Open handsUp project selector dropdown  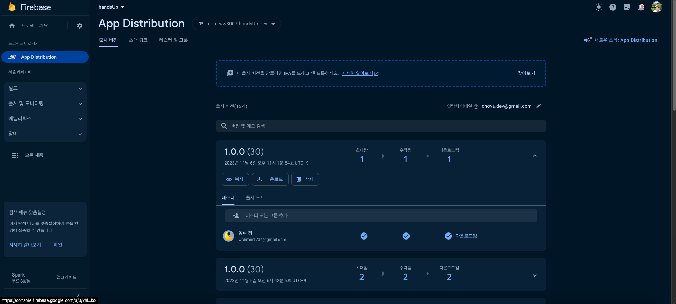click(111, 7)
